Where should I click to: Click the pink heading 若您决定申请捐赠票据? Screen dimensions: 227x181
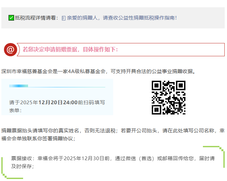(x=70, y=50)
